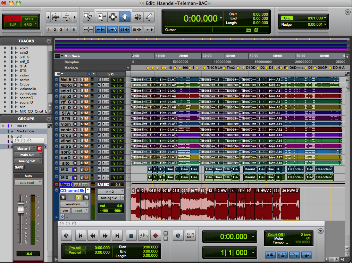352x263 pixels.
Task: Switch to SLIP edit mode
Action: [12, 25]
